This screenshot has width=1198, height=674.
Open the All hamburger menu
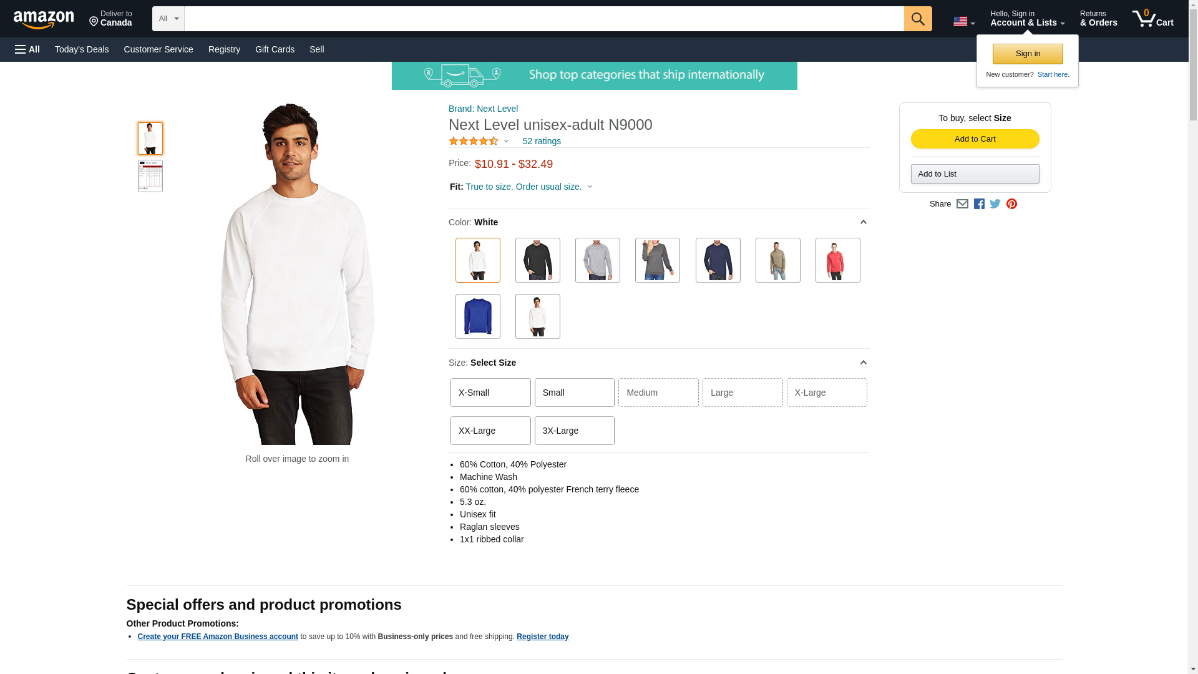(27, 49)
